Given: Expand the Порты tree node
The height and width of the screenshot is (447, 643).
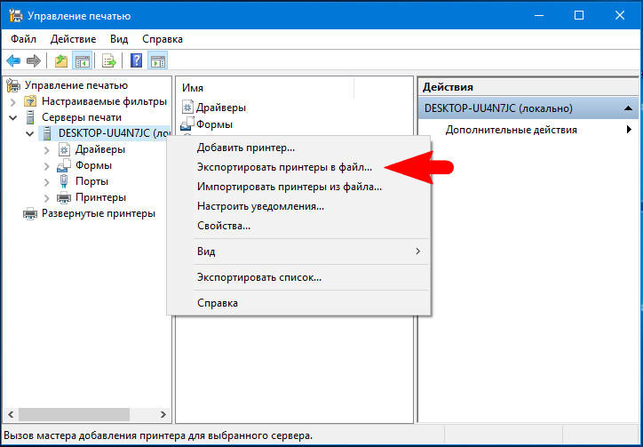Looking at the screenshot, I should click(x=47, y=182).
